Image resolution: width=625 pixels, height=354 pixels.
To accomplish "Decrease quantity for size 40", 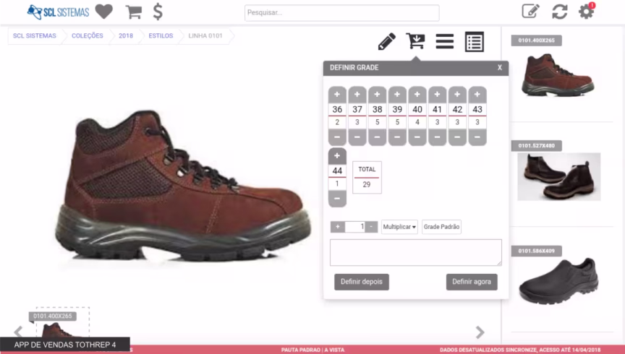I will [417, 137].
